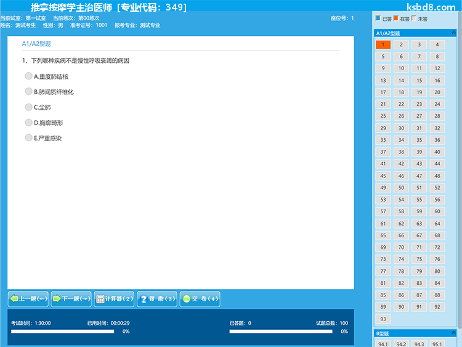Jump to question 10 in navigator
The height and width of the screenshot is (347, 462).
(401, 68)
